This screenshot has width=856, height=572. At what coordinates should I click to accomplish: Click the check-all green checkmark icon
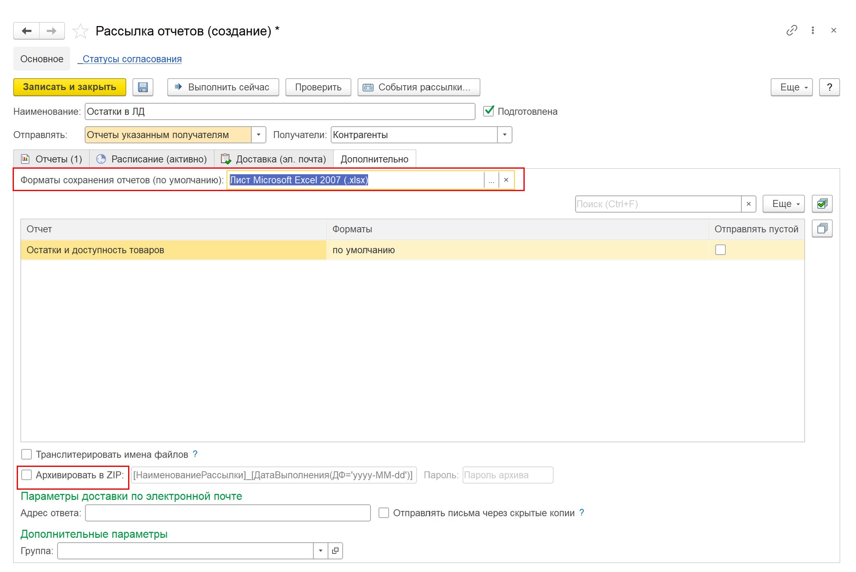tap(822, 204)
